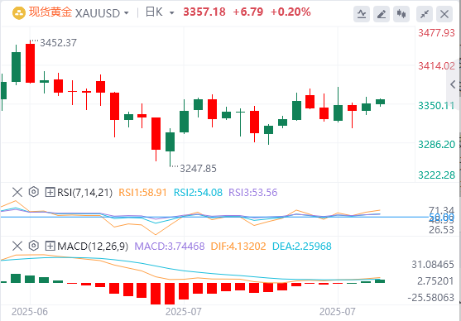Screen dimensions: 461x321
Task: Click the 2025-06 date axis marker
Action: click(x=30, y=312)
